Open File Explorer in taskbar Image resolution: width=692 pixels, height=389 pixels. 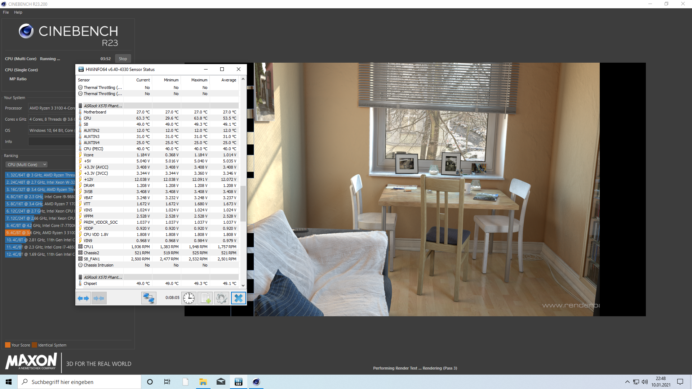pos(203,382)
